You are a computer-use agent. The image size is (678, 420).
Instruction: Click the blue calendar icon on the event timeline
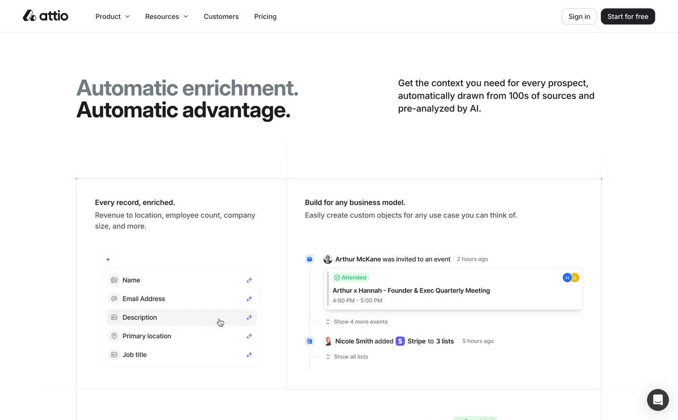(309, 259)
